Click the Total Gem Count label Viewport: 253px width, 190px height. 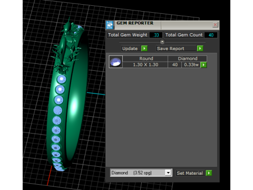(x=184, y=35)
